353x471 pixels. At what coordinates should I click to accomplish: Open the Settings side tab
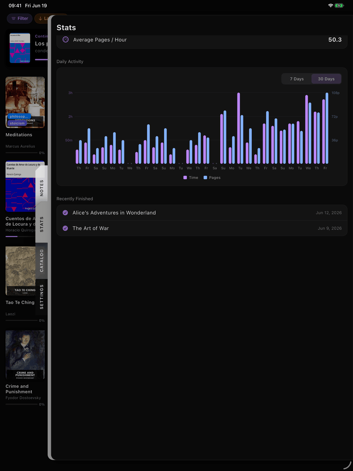point(41,297)
